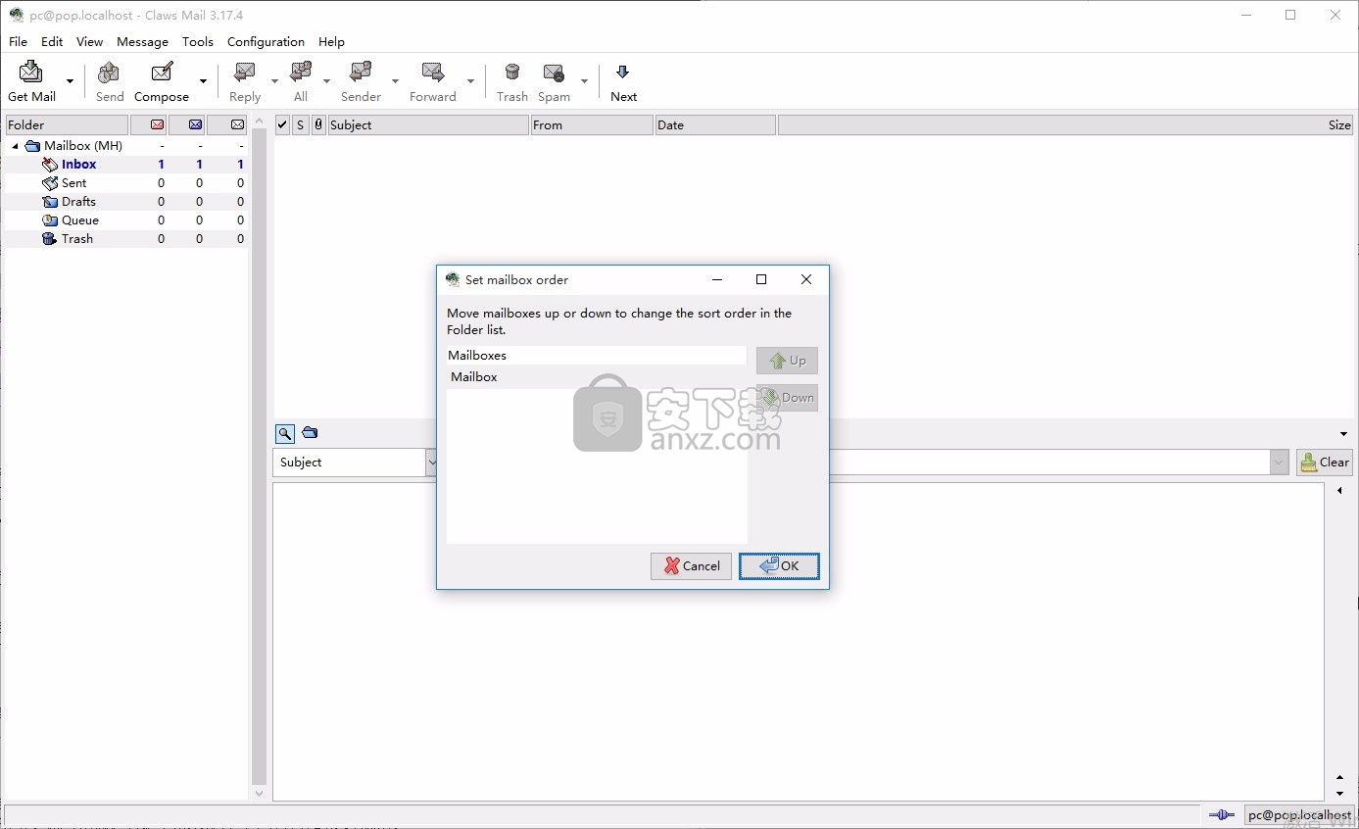Click the message view collapse arrow
This screenshot has height=829, width=1359.
pyautogui.click(x=1339, y=491)
